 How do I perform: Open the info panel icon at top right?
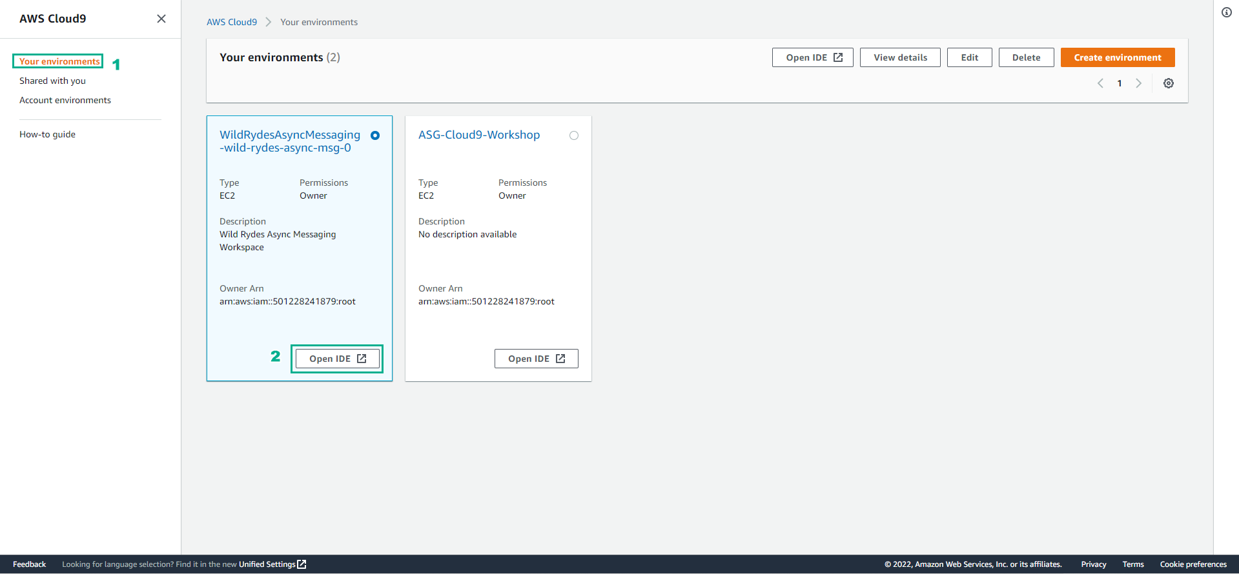(x=1227, y=12)
